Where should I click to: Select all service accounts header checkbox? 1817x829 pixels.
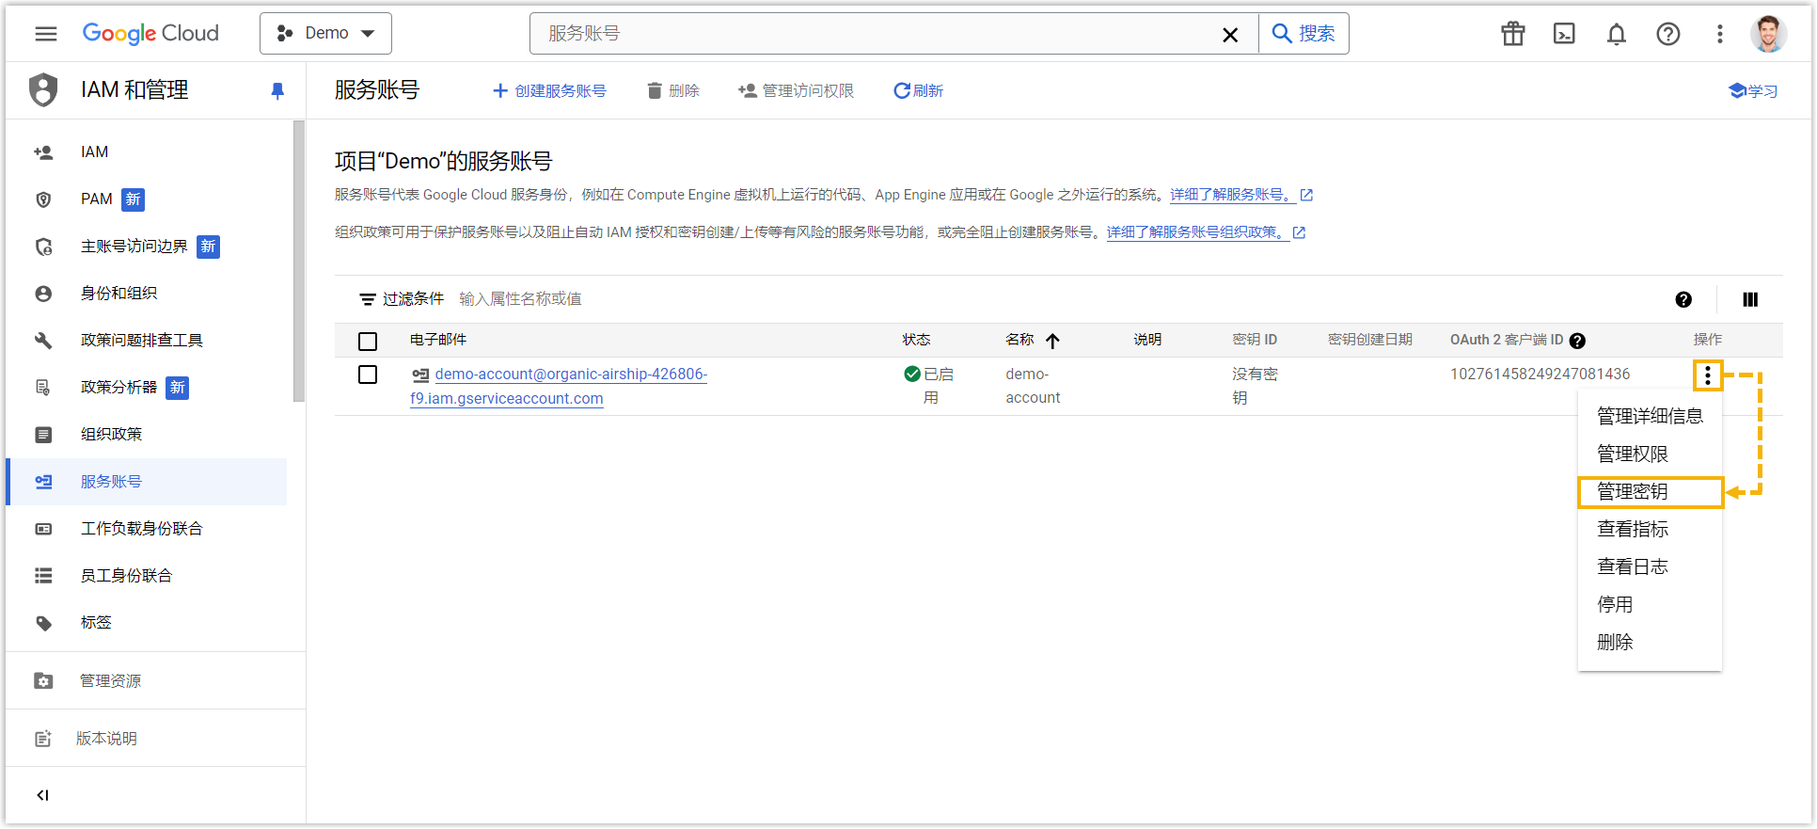pos(368,341)
